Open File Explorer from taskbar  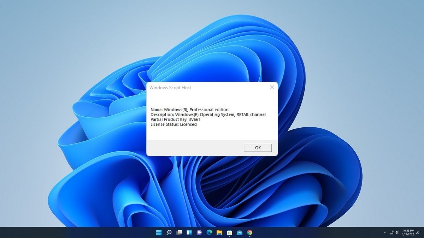[219, 232]
